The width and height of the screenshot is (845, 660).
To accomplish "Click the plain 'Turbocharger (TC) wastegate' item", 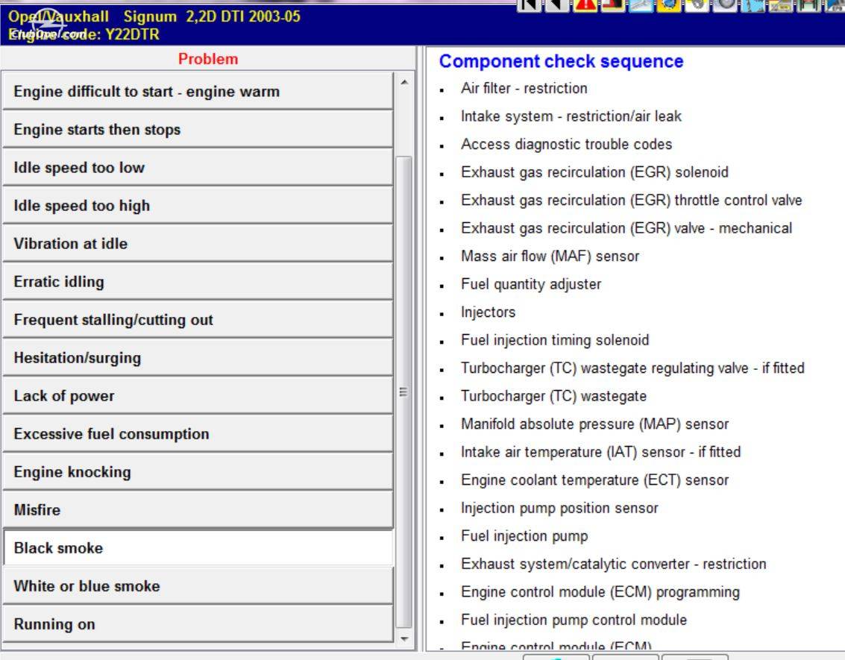I will click(553, 397).
